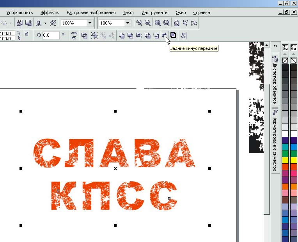Click the Intersect shaping icon

coord(138,35)
